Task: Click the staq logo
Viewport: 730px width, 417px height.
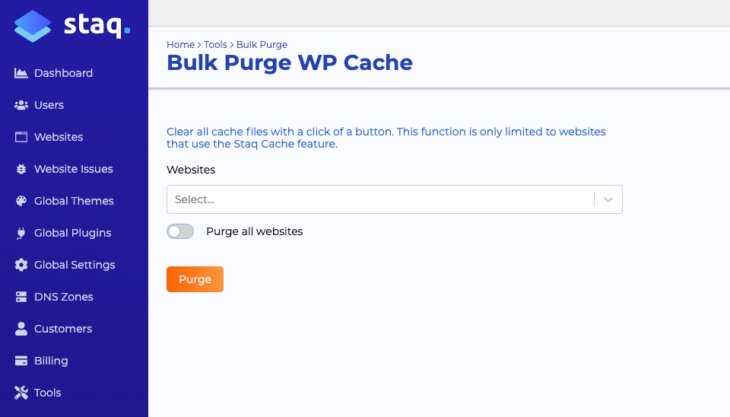Action: 72,26
